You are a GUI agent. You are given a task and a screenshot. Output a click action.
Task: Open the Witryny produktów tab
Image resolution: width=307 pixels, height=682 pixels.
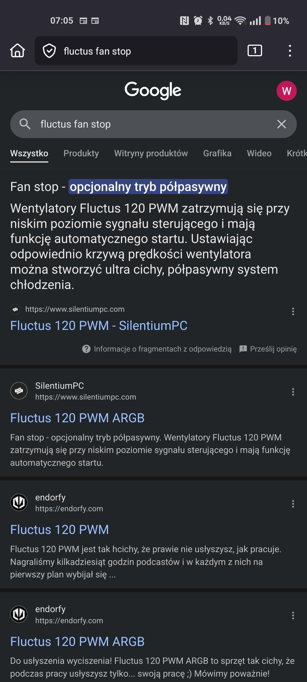point(151,153)
